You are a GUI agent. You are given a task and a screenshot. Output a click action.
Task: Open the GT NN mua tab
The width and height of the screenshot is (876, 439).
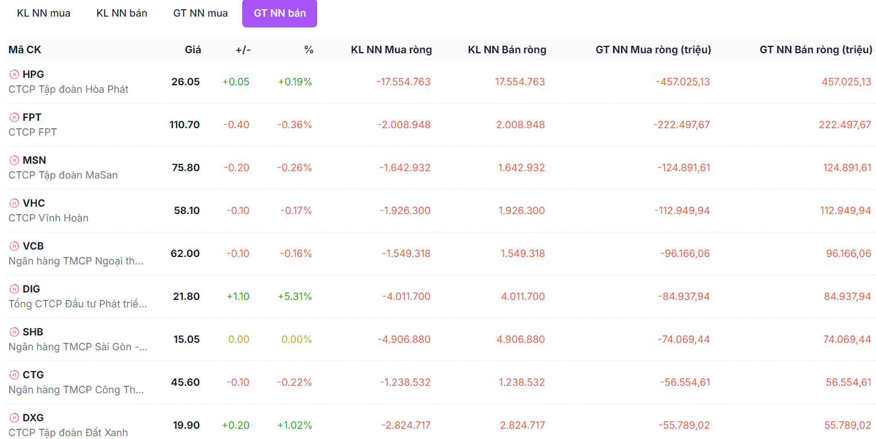coord(200,13)
